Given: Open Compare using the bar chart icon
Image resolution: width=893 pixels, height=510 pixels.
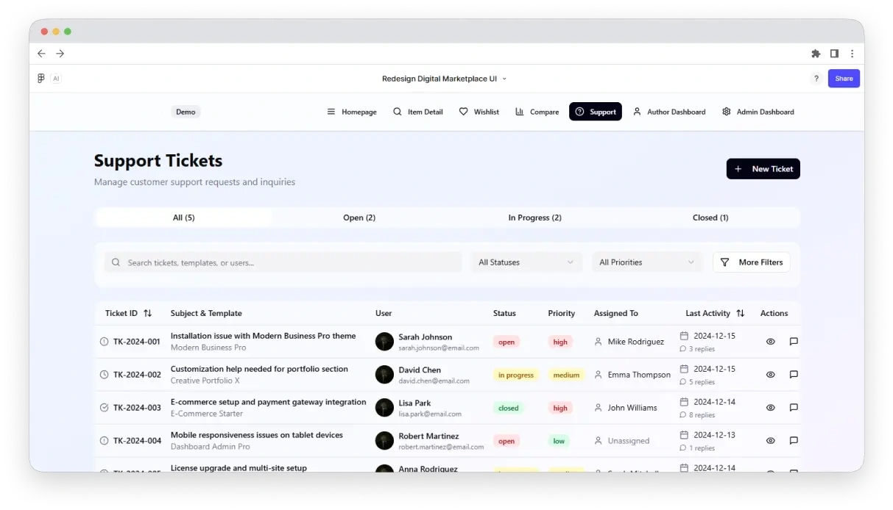Looking at the screenshot, I should [520, 111].
